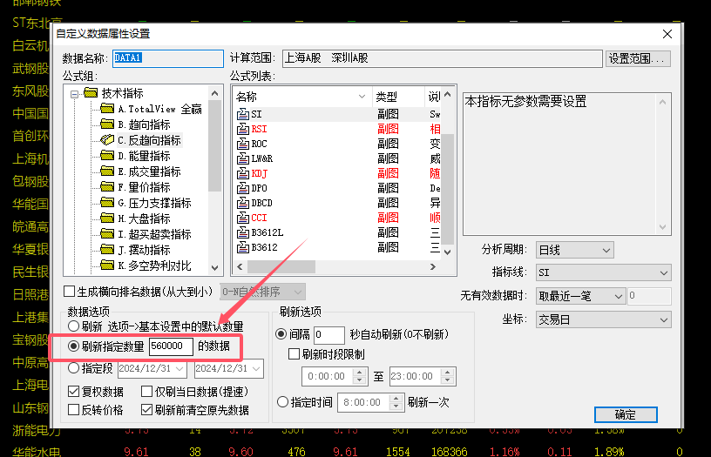This screenshot has width=711, height=457.
Task: Click formula icon beside ROC
Action: pos(243,144)
